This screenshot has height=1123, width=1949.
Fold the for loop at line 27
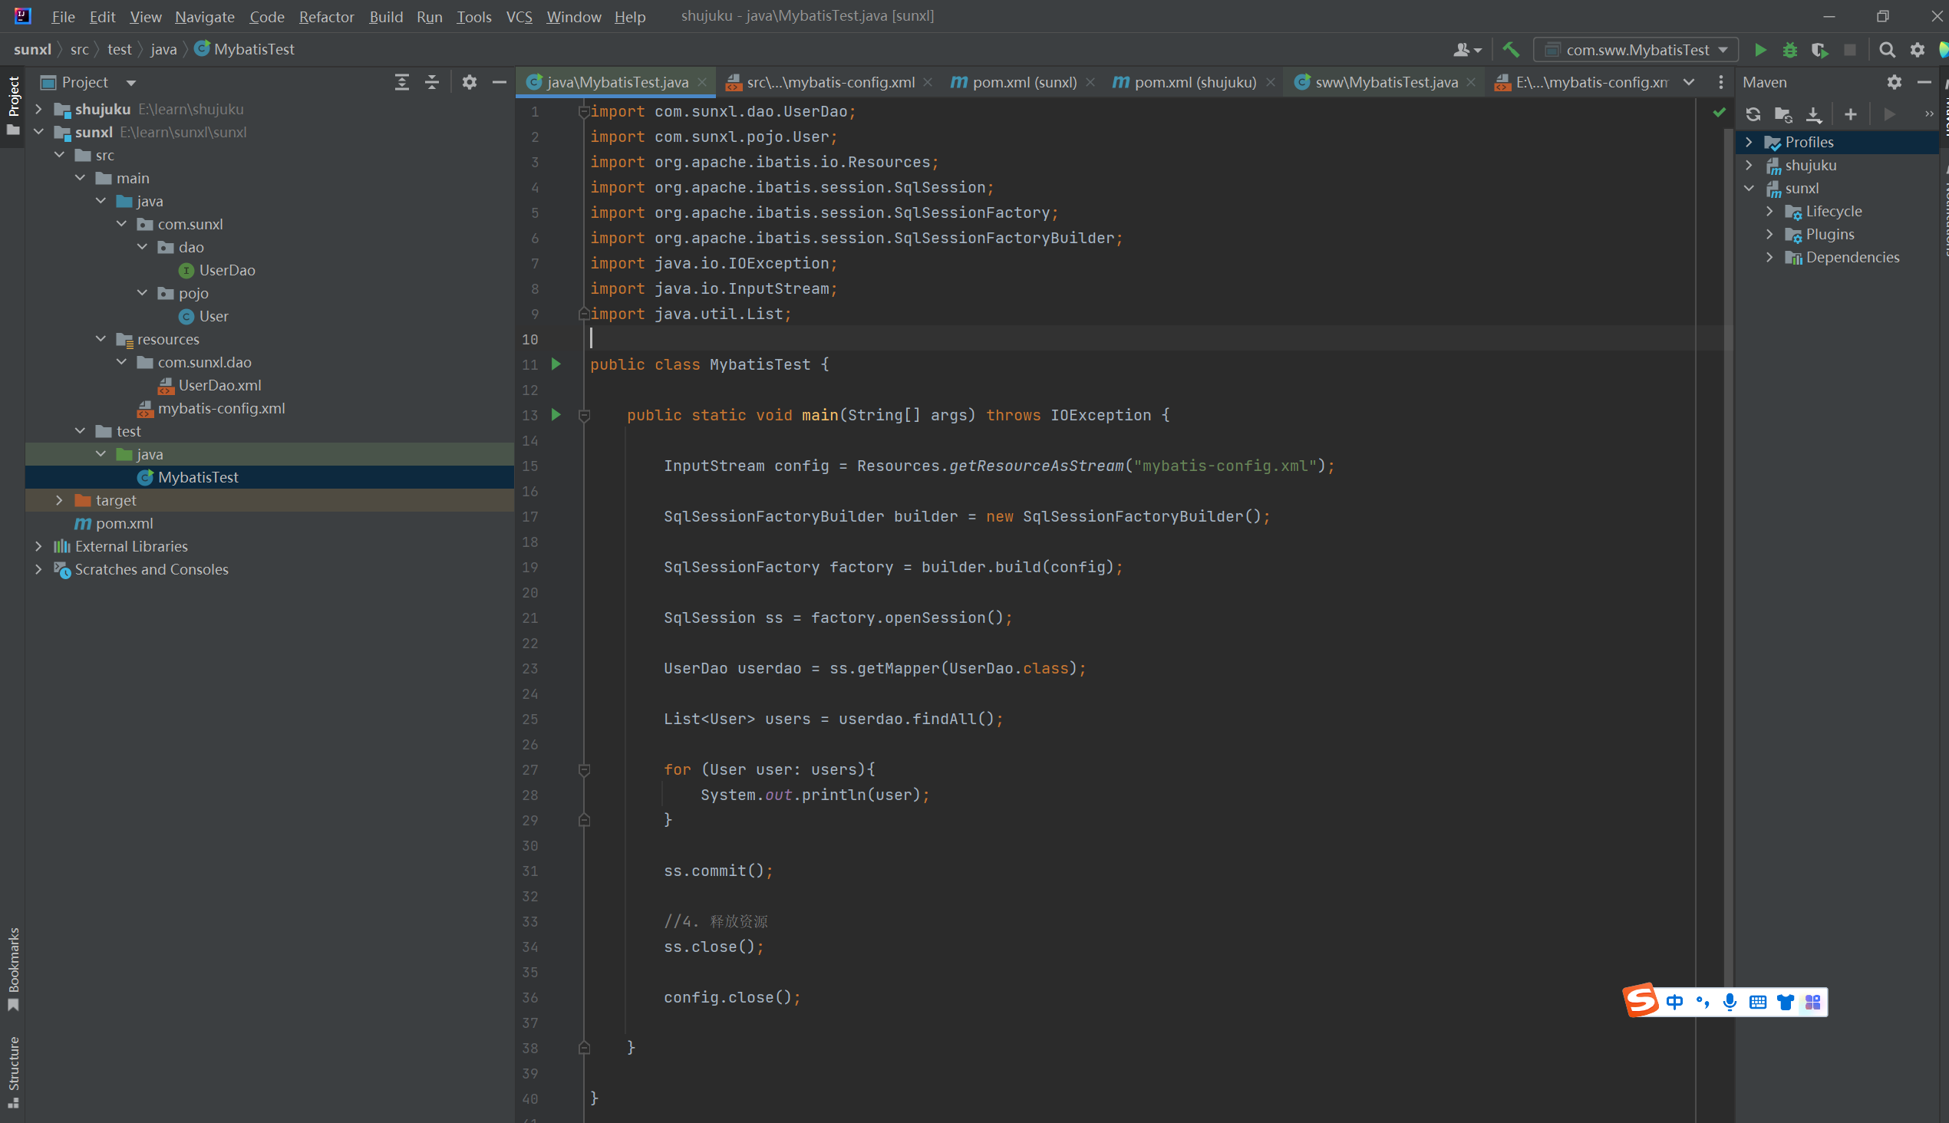pyautogui.click(x=584, y=769)
